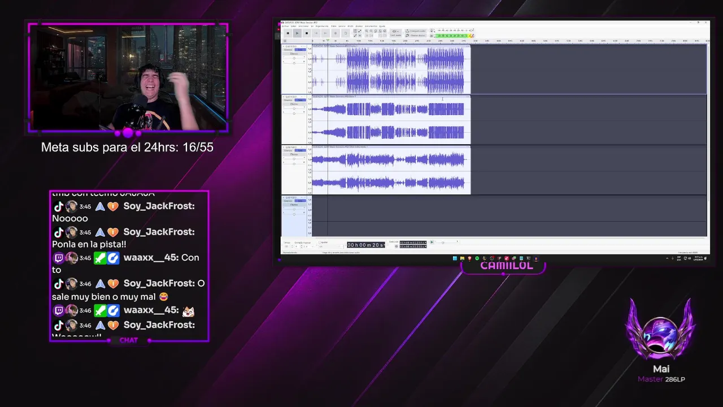Stop playback with the Stop button
The image size is (723, 407).
pos(307,33)
